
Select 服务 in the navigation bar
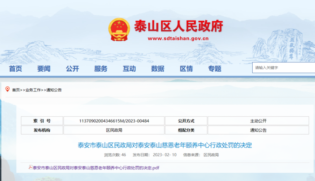(x=101, y=69)
